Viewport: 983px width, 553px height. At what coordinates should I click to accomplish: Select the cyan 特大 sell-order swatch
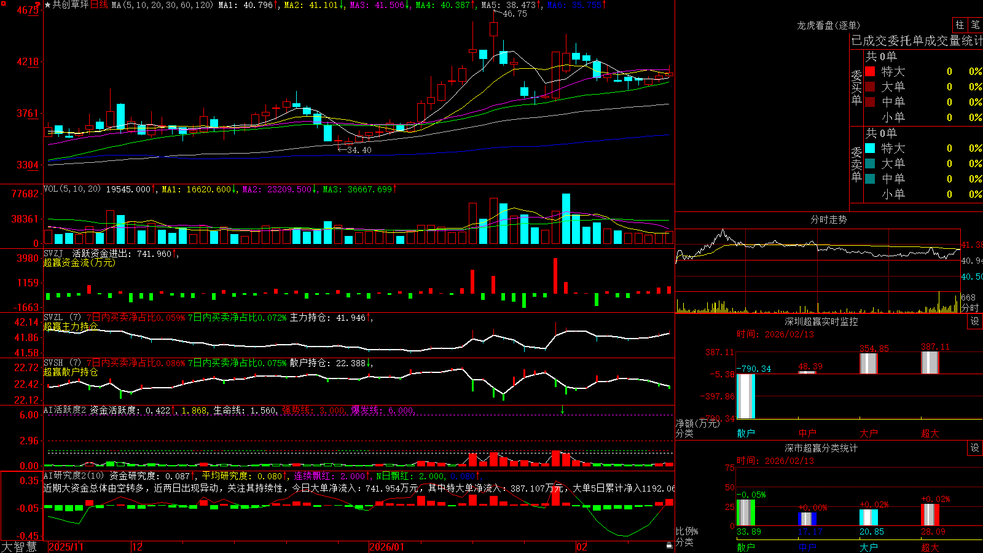tap(870, 148)
